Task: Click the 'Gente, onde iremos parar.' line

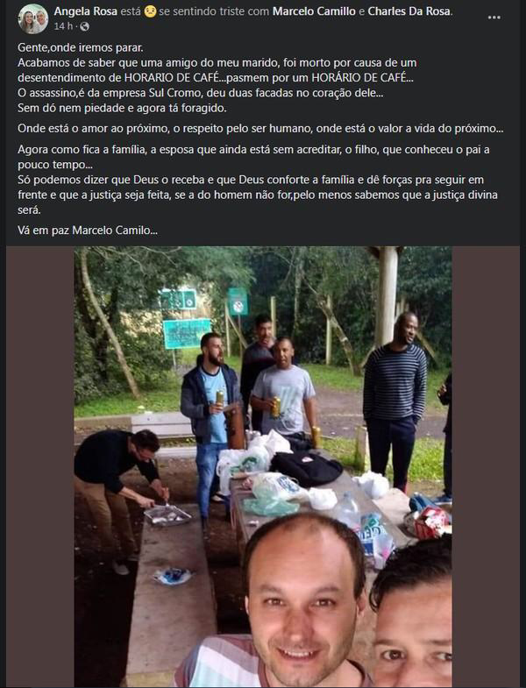Action: (x=81, y=47)
